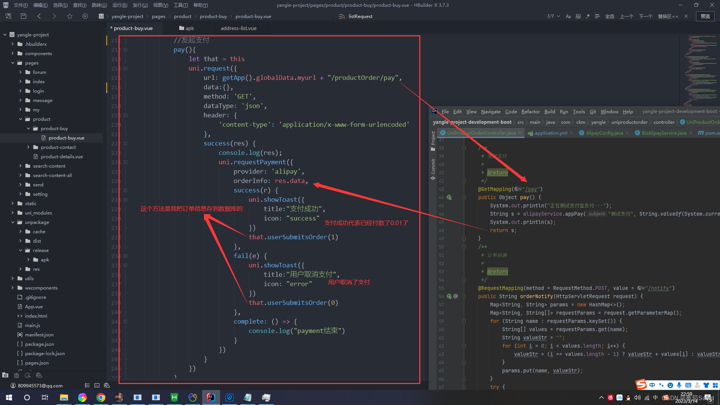
Task: Click pages breadcrumb in path bar
Action: [159, 16]
